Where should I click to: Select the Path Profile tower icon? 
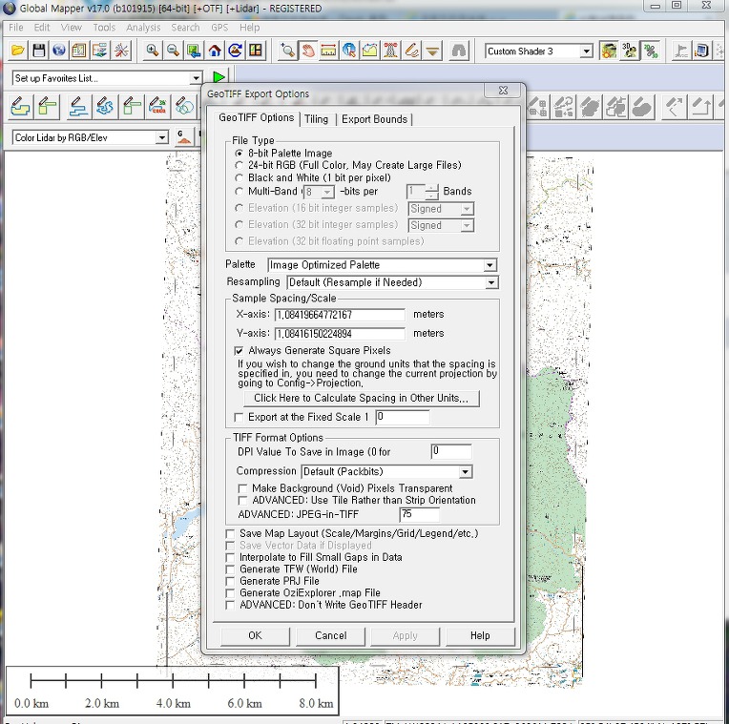coord(390,51)
